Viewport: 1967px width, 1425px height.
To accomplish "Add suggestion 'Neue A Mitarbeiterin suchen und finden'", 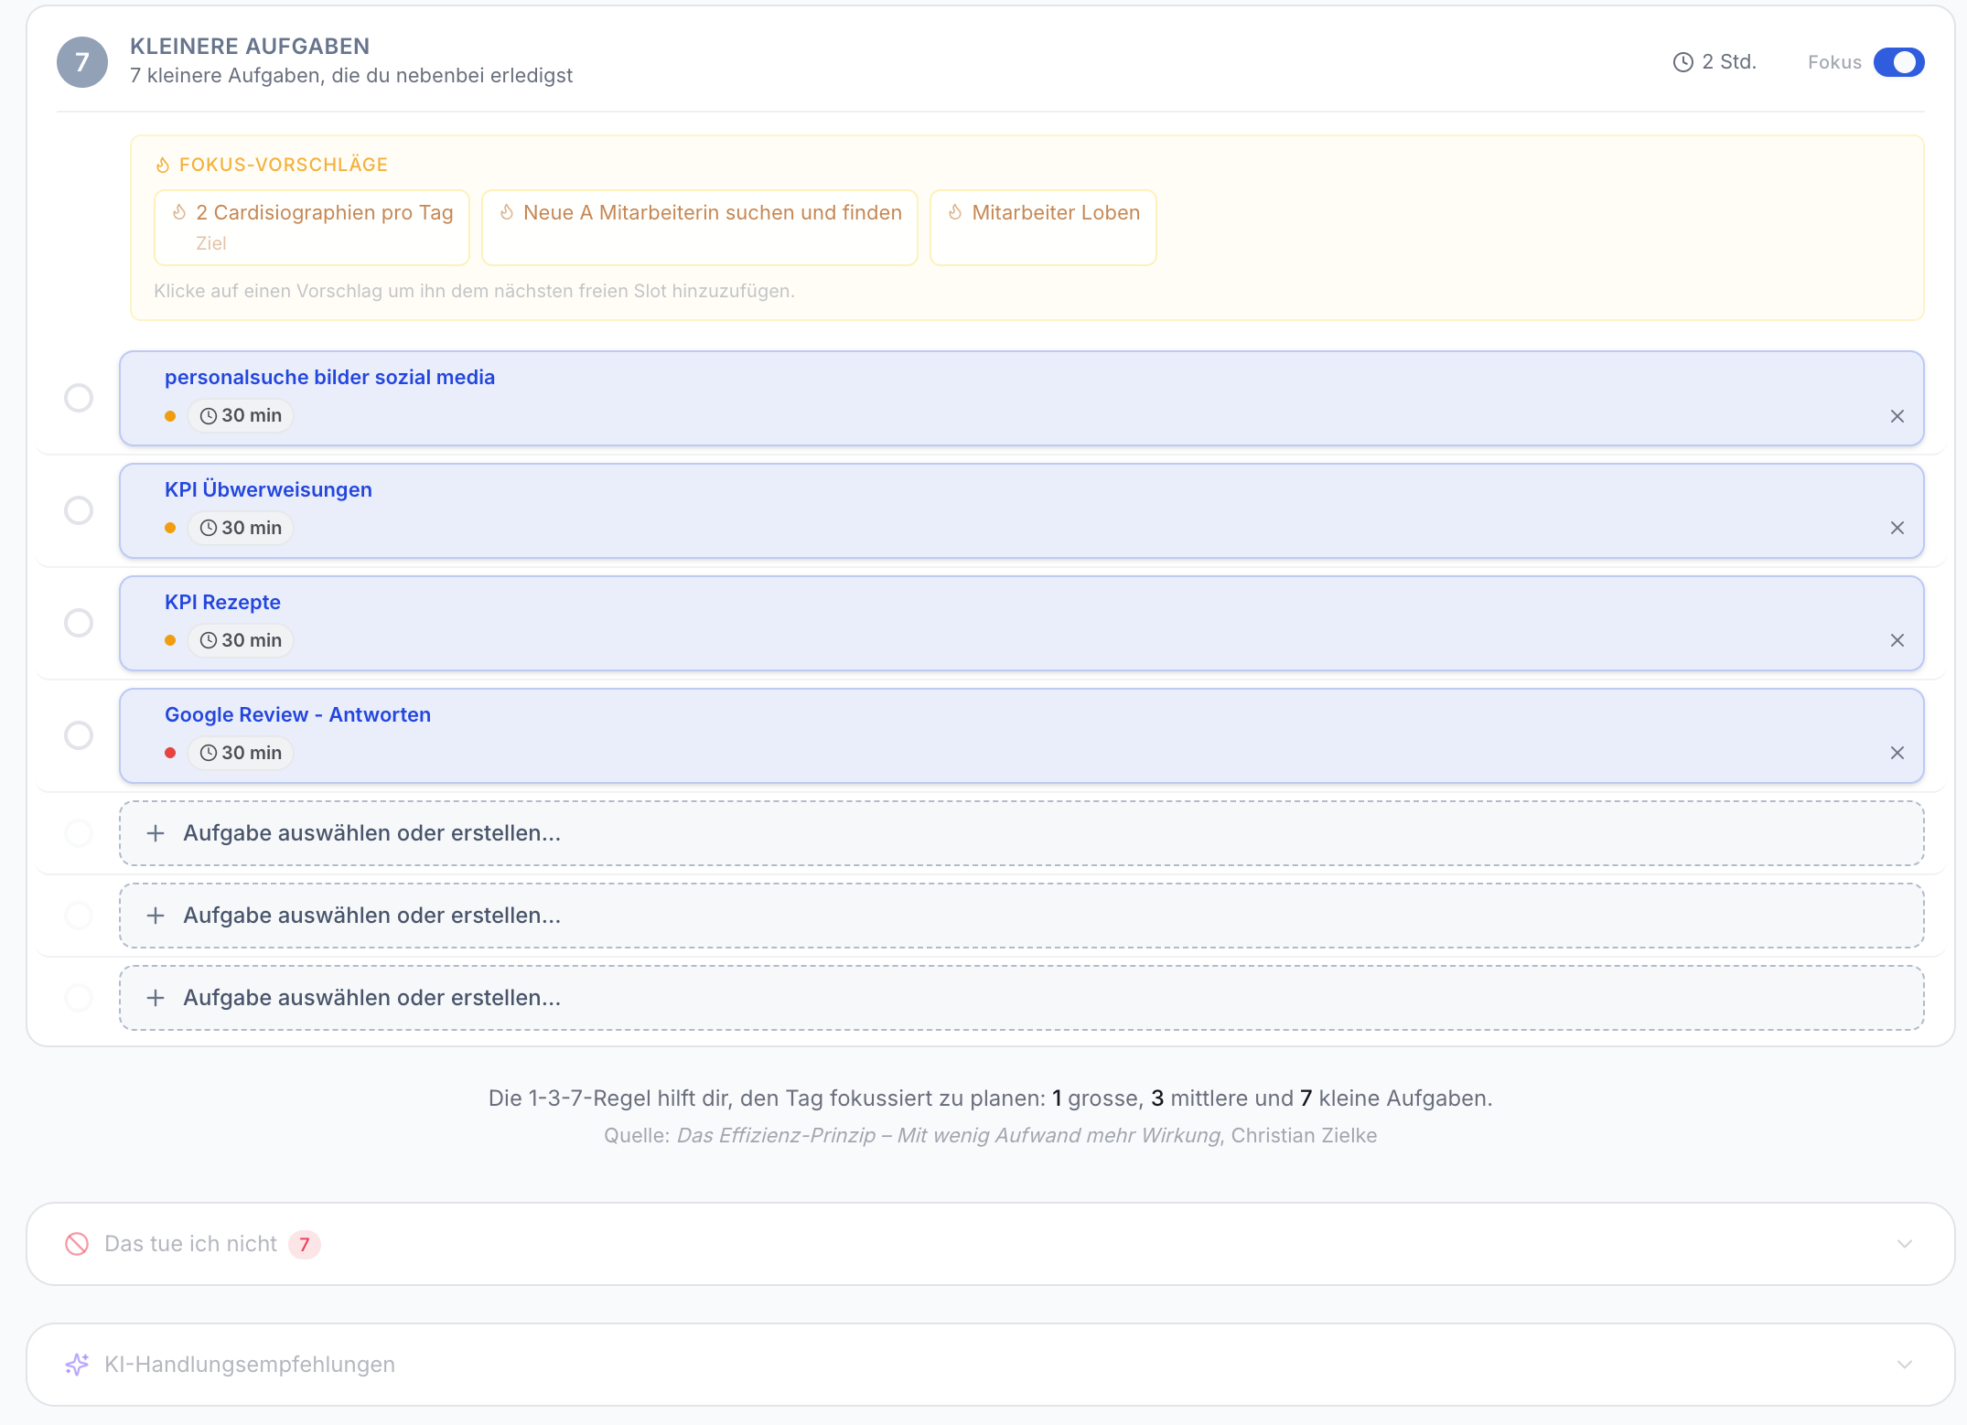I will [700, 228].
